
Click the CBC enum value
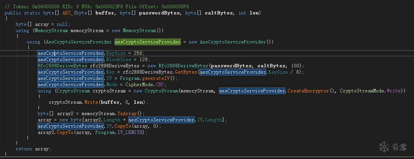tap(160, 85)
